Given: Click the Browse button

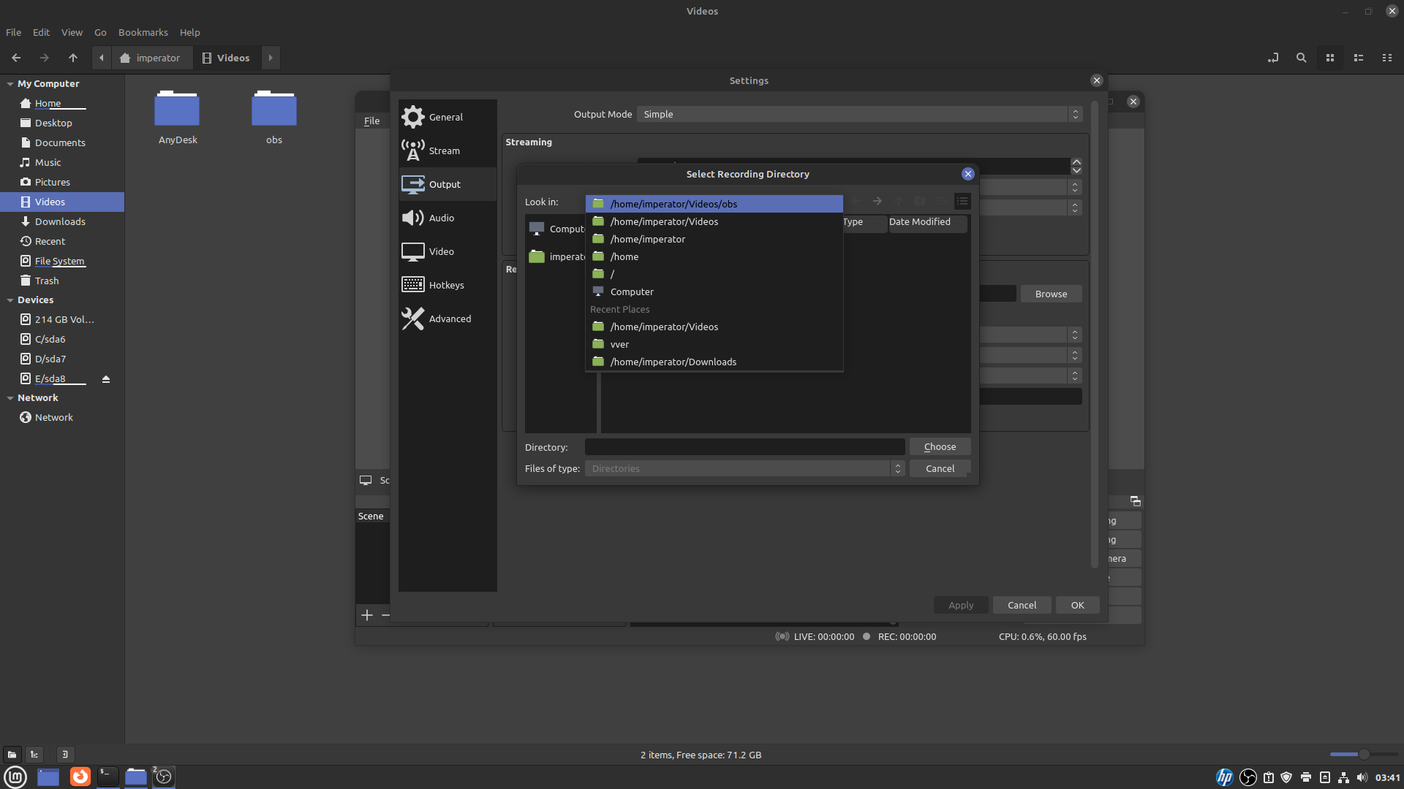Looking at the screenshot, I should 1051,294.
